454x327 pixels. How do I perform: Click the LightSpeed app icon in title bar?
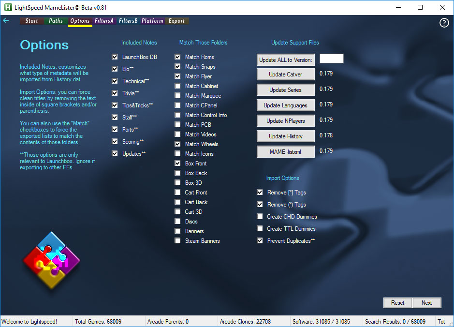(8, 7)
